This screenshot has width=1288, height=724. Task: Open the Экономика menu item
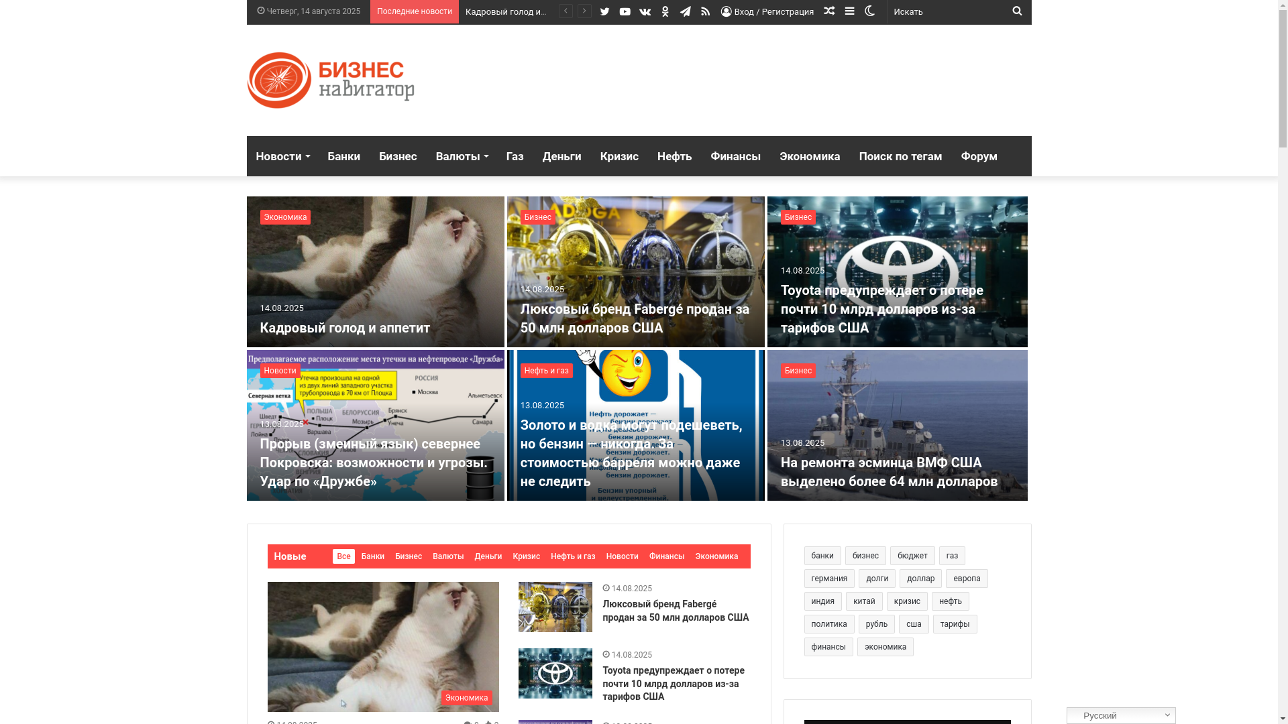tap(809, 156)
